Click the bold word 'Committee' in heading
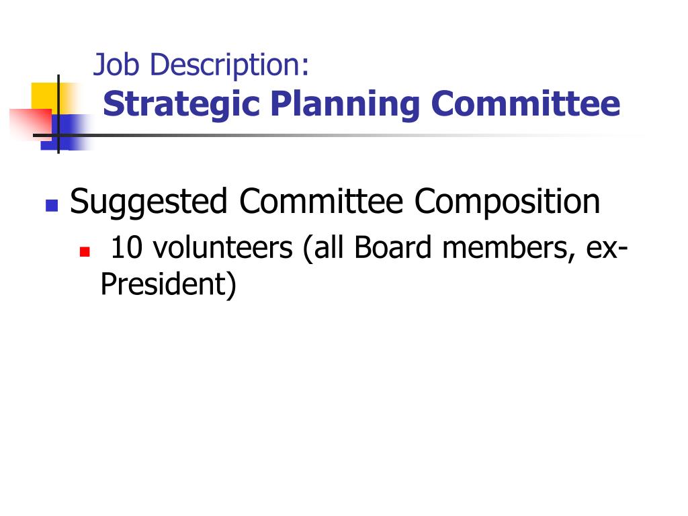 point(525,103)
